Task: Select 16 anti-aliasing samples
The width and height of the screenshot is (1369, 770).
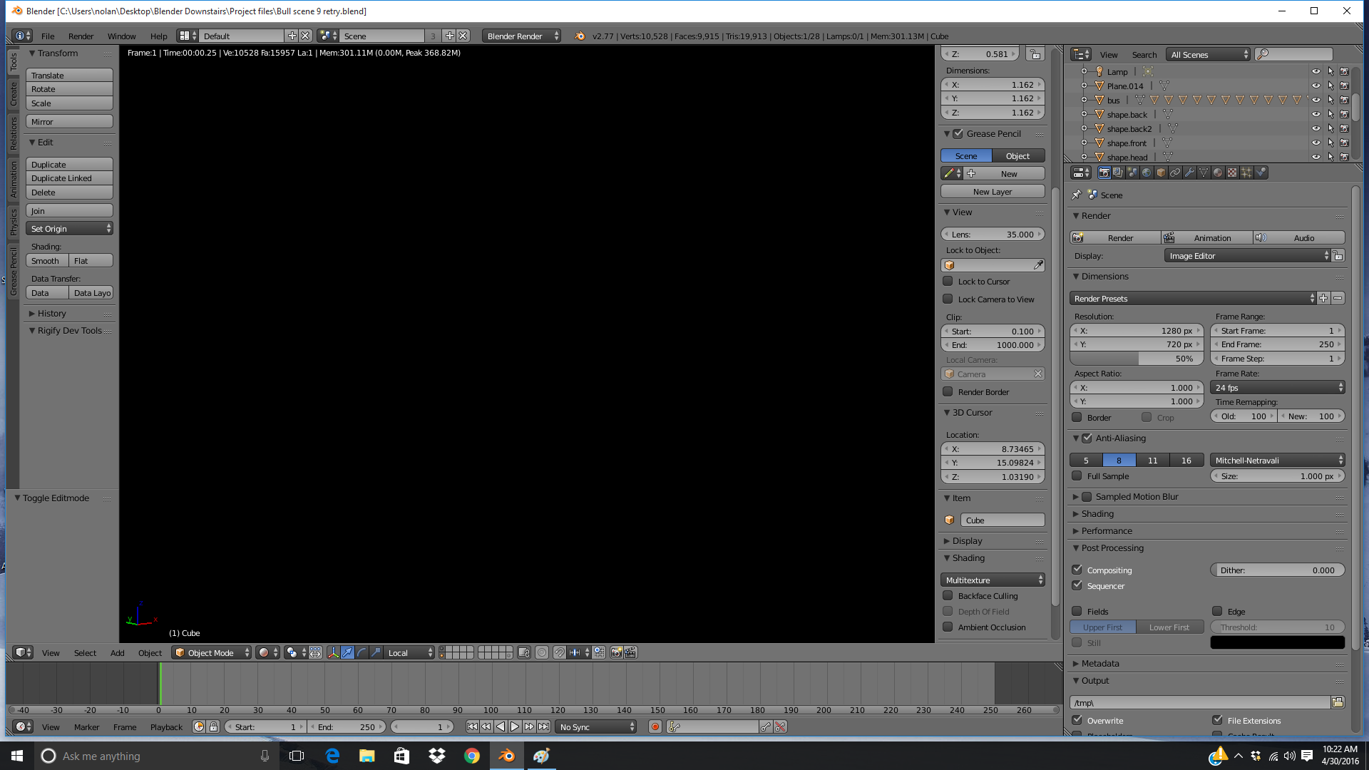Action: tap(1186, 460)
